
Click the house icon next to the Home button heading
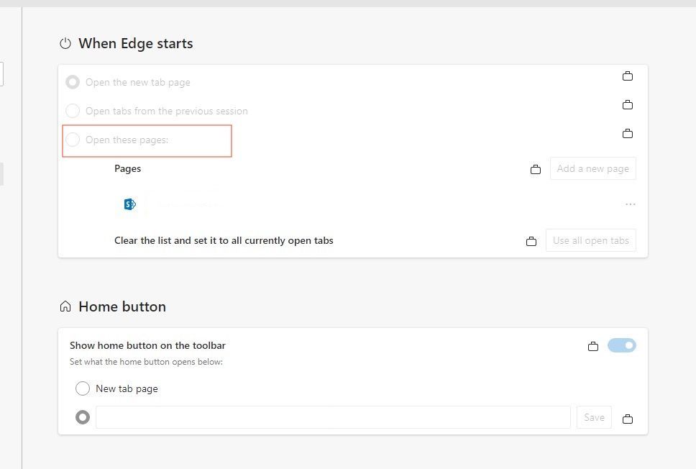(x=65, y=307)
